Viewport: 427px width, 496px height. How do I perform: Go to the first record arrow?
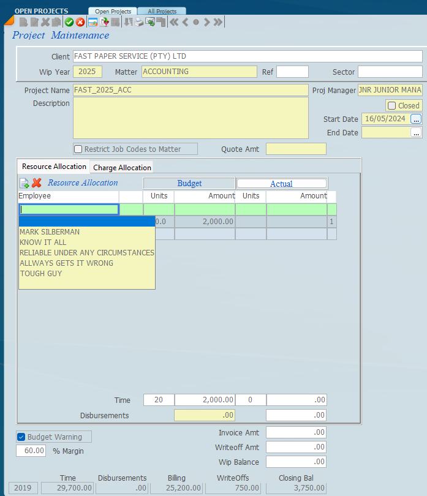tap(174, 22)
